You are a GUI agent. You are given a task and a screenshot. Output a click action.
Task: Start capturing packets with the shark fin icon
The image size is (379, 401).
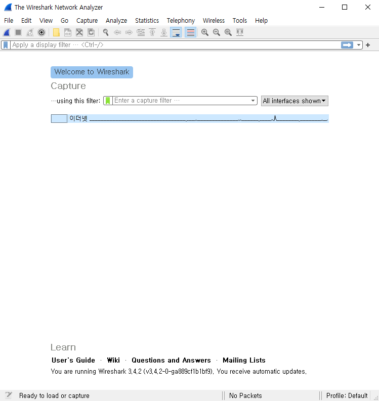(x=7, y=32)
